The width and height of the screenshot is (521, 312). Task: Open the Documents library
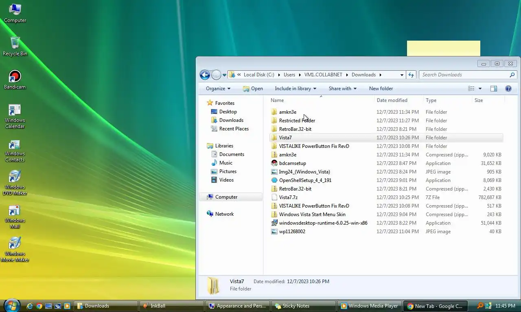228,154
